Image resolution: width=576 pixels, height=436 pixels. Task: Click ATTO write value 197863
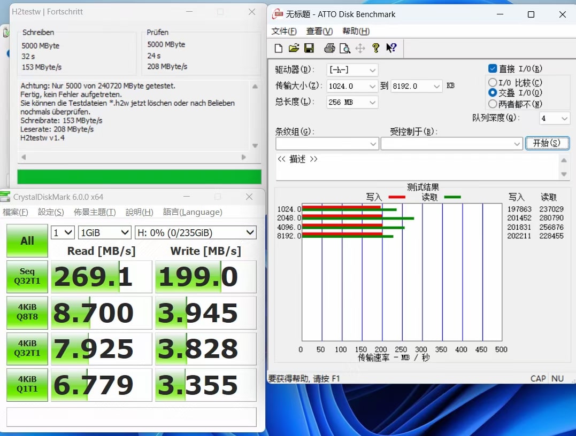coord(519,209)
